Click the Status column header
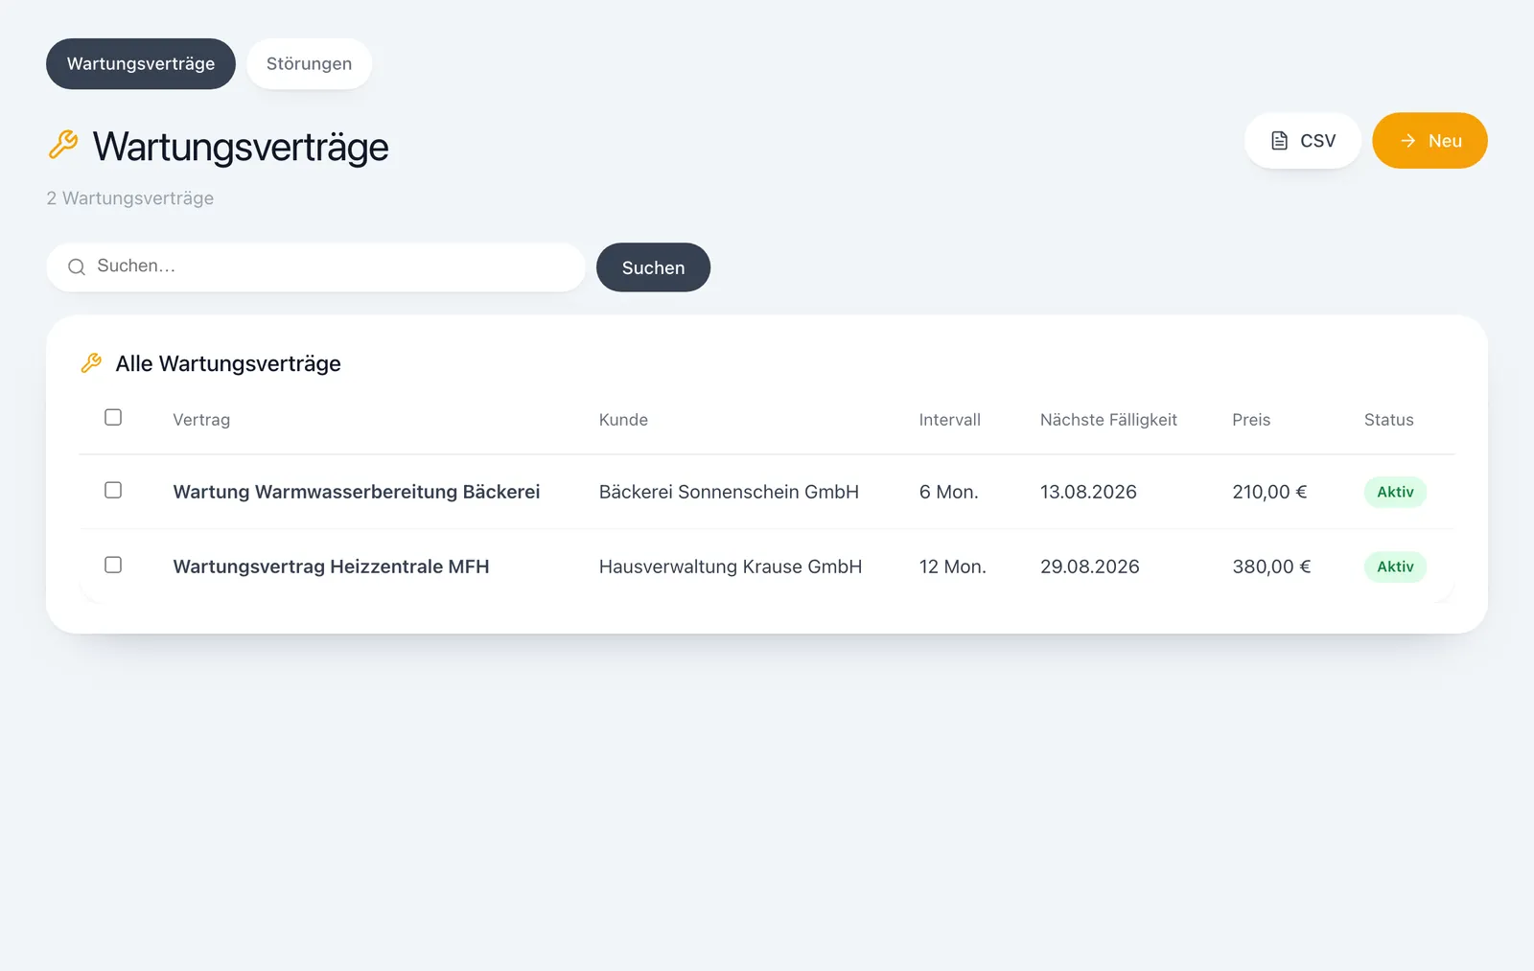Image resolution: width=1534 pixels, height=971 pixels. tap(1388, 420)
